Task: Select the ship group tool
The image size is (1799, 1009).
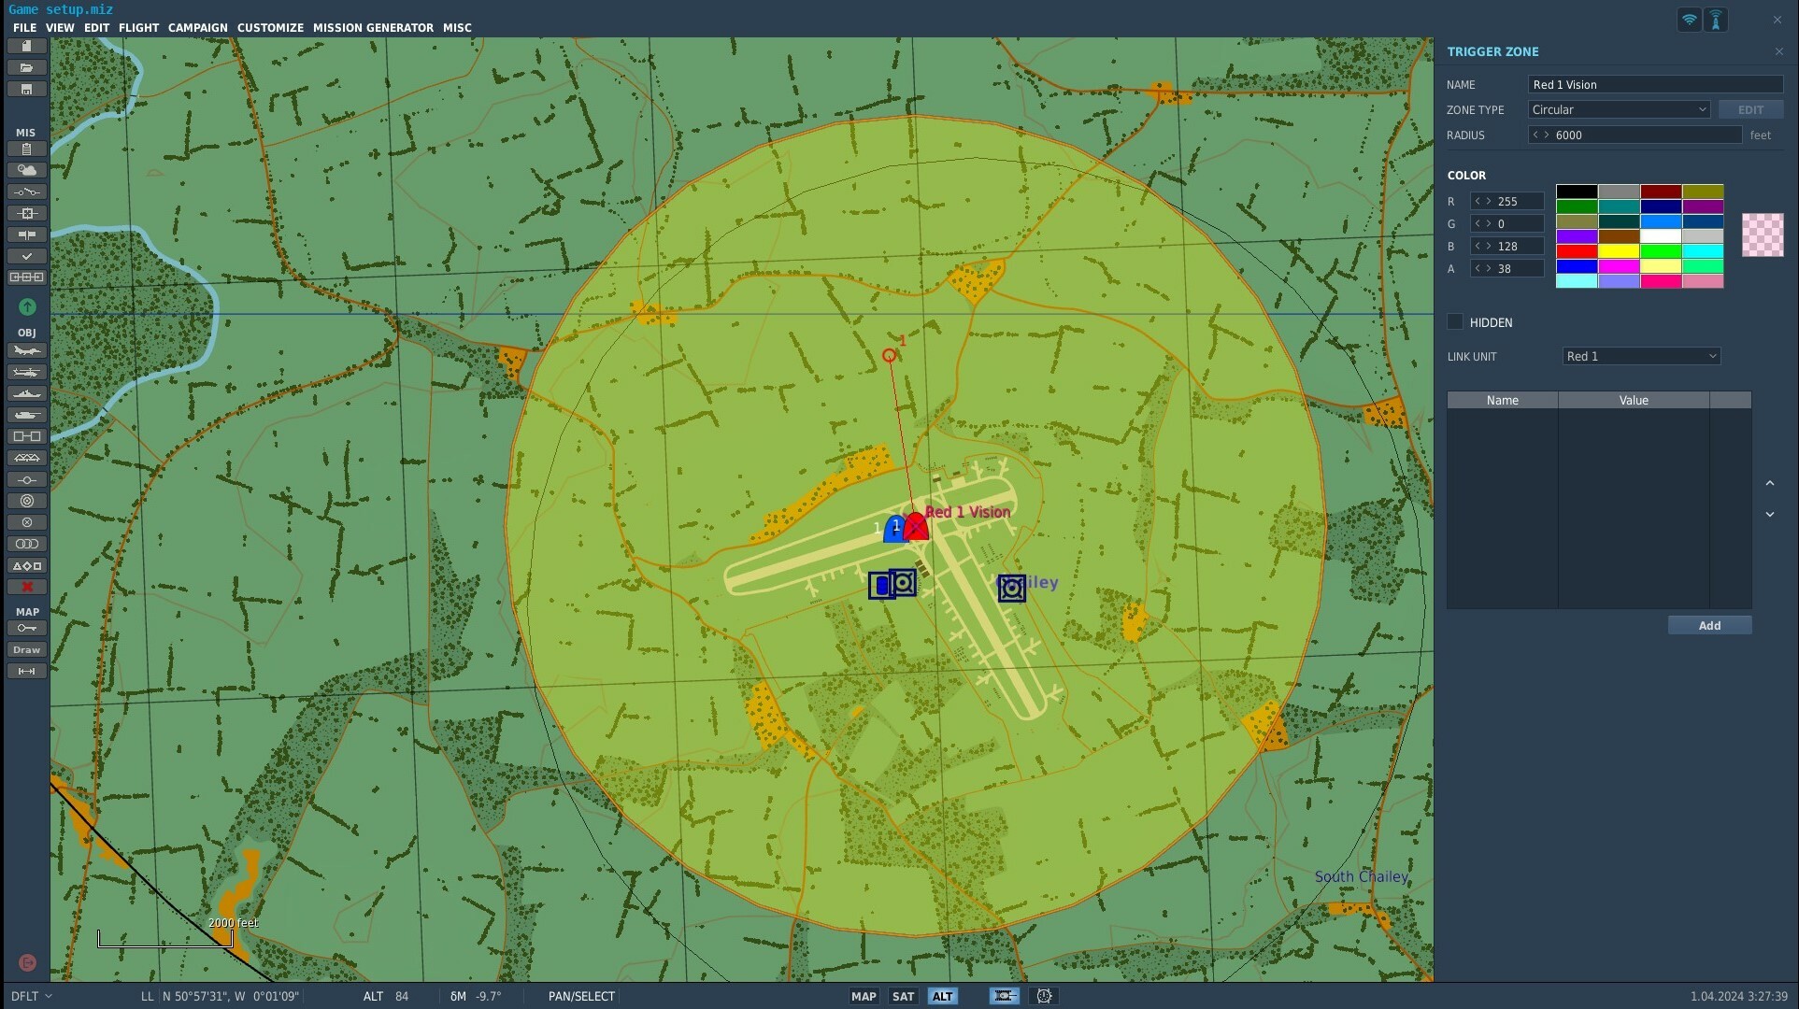Action: [26, 393]
